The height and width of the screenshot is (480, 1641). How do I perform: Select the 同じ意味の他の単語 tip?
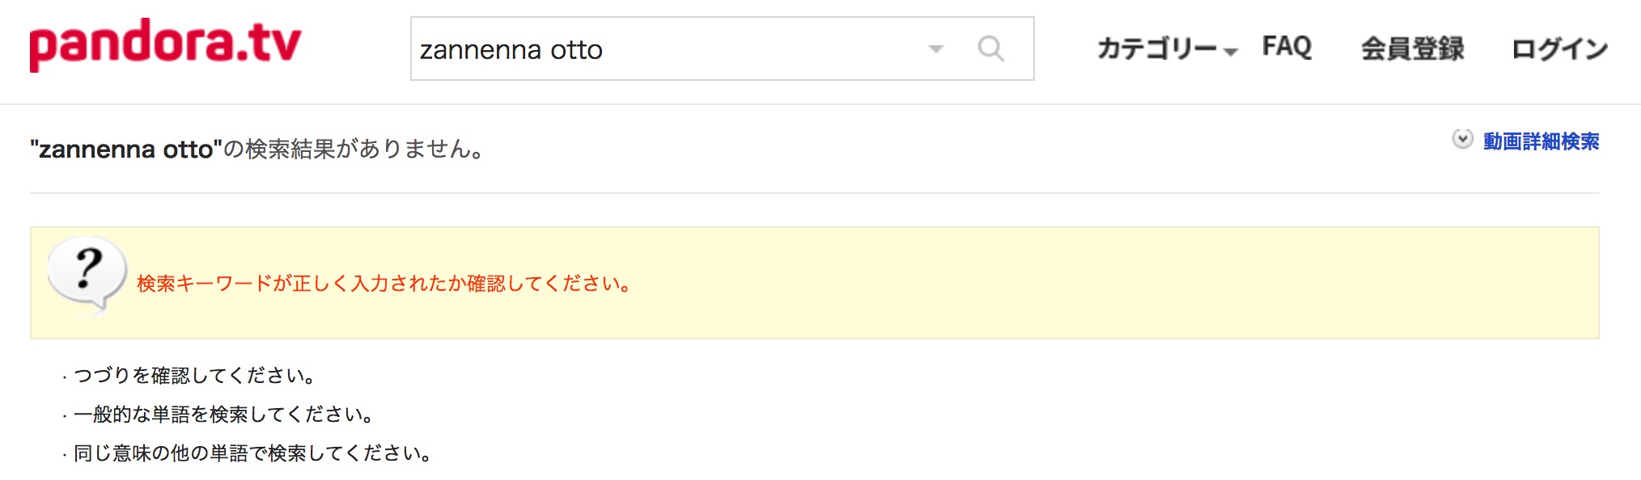click(252, 453)
